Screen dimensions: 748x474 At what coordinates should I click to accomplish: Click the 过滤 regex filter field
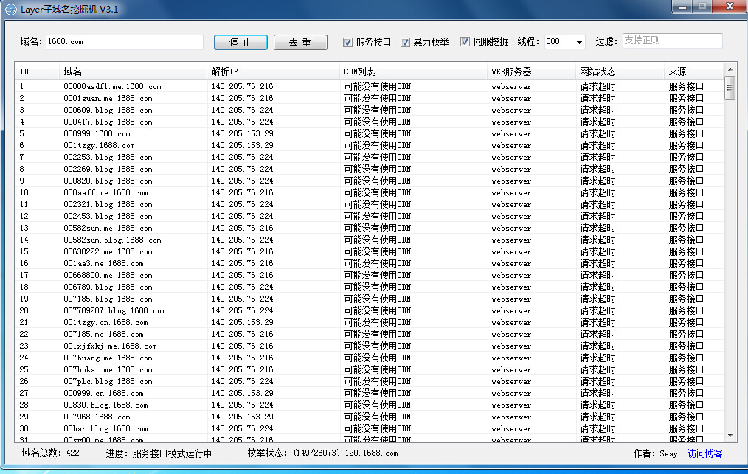click(672, 41)
